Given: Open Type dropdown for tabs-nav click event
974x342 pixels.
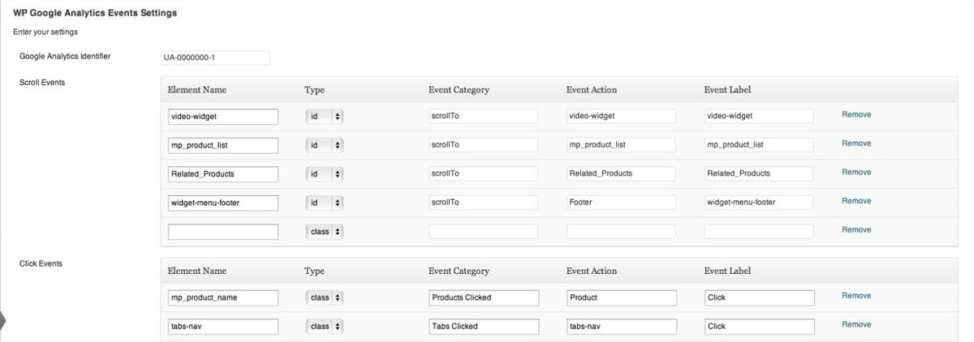Looking at the screenshot, I should coord(325,327).
